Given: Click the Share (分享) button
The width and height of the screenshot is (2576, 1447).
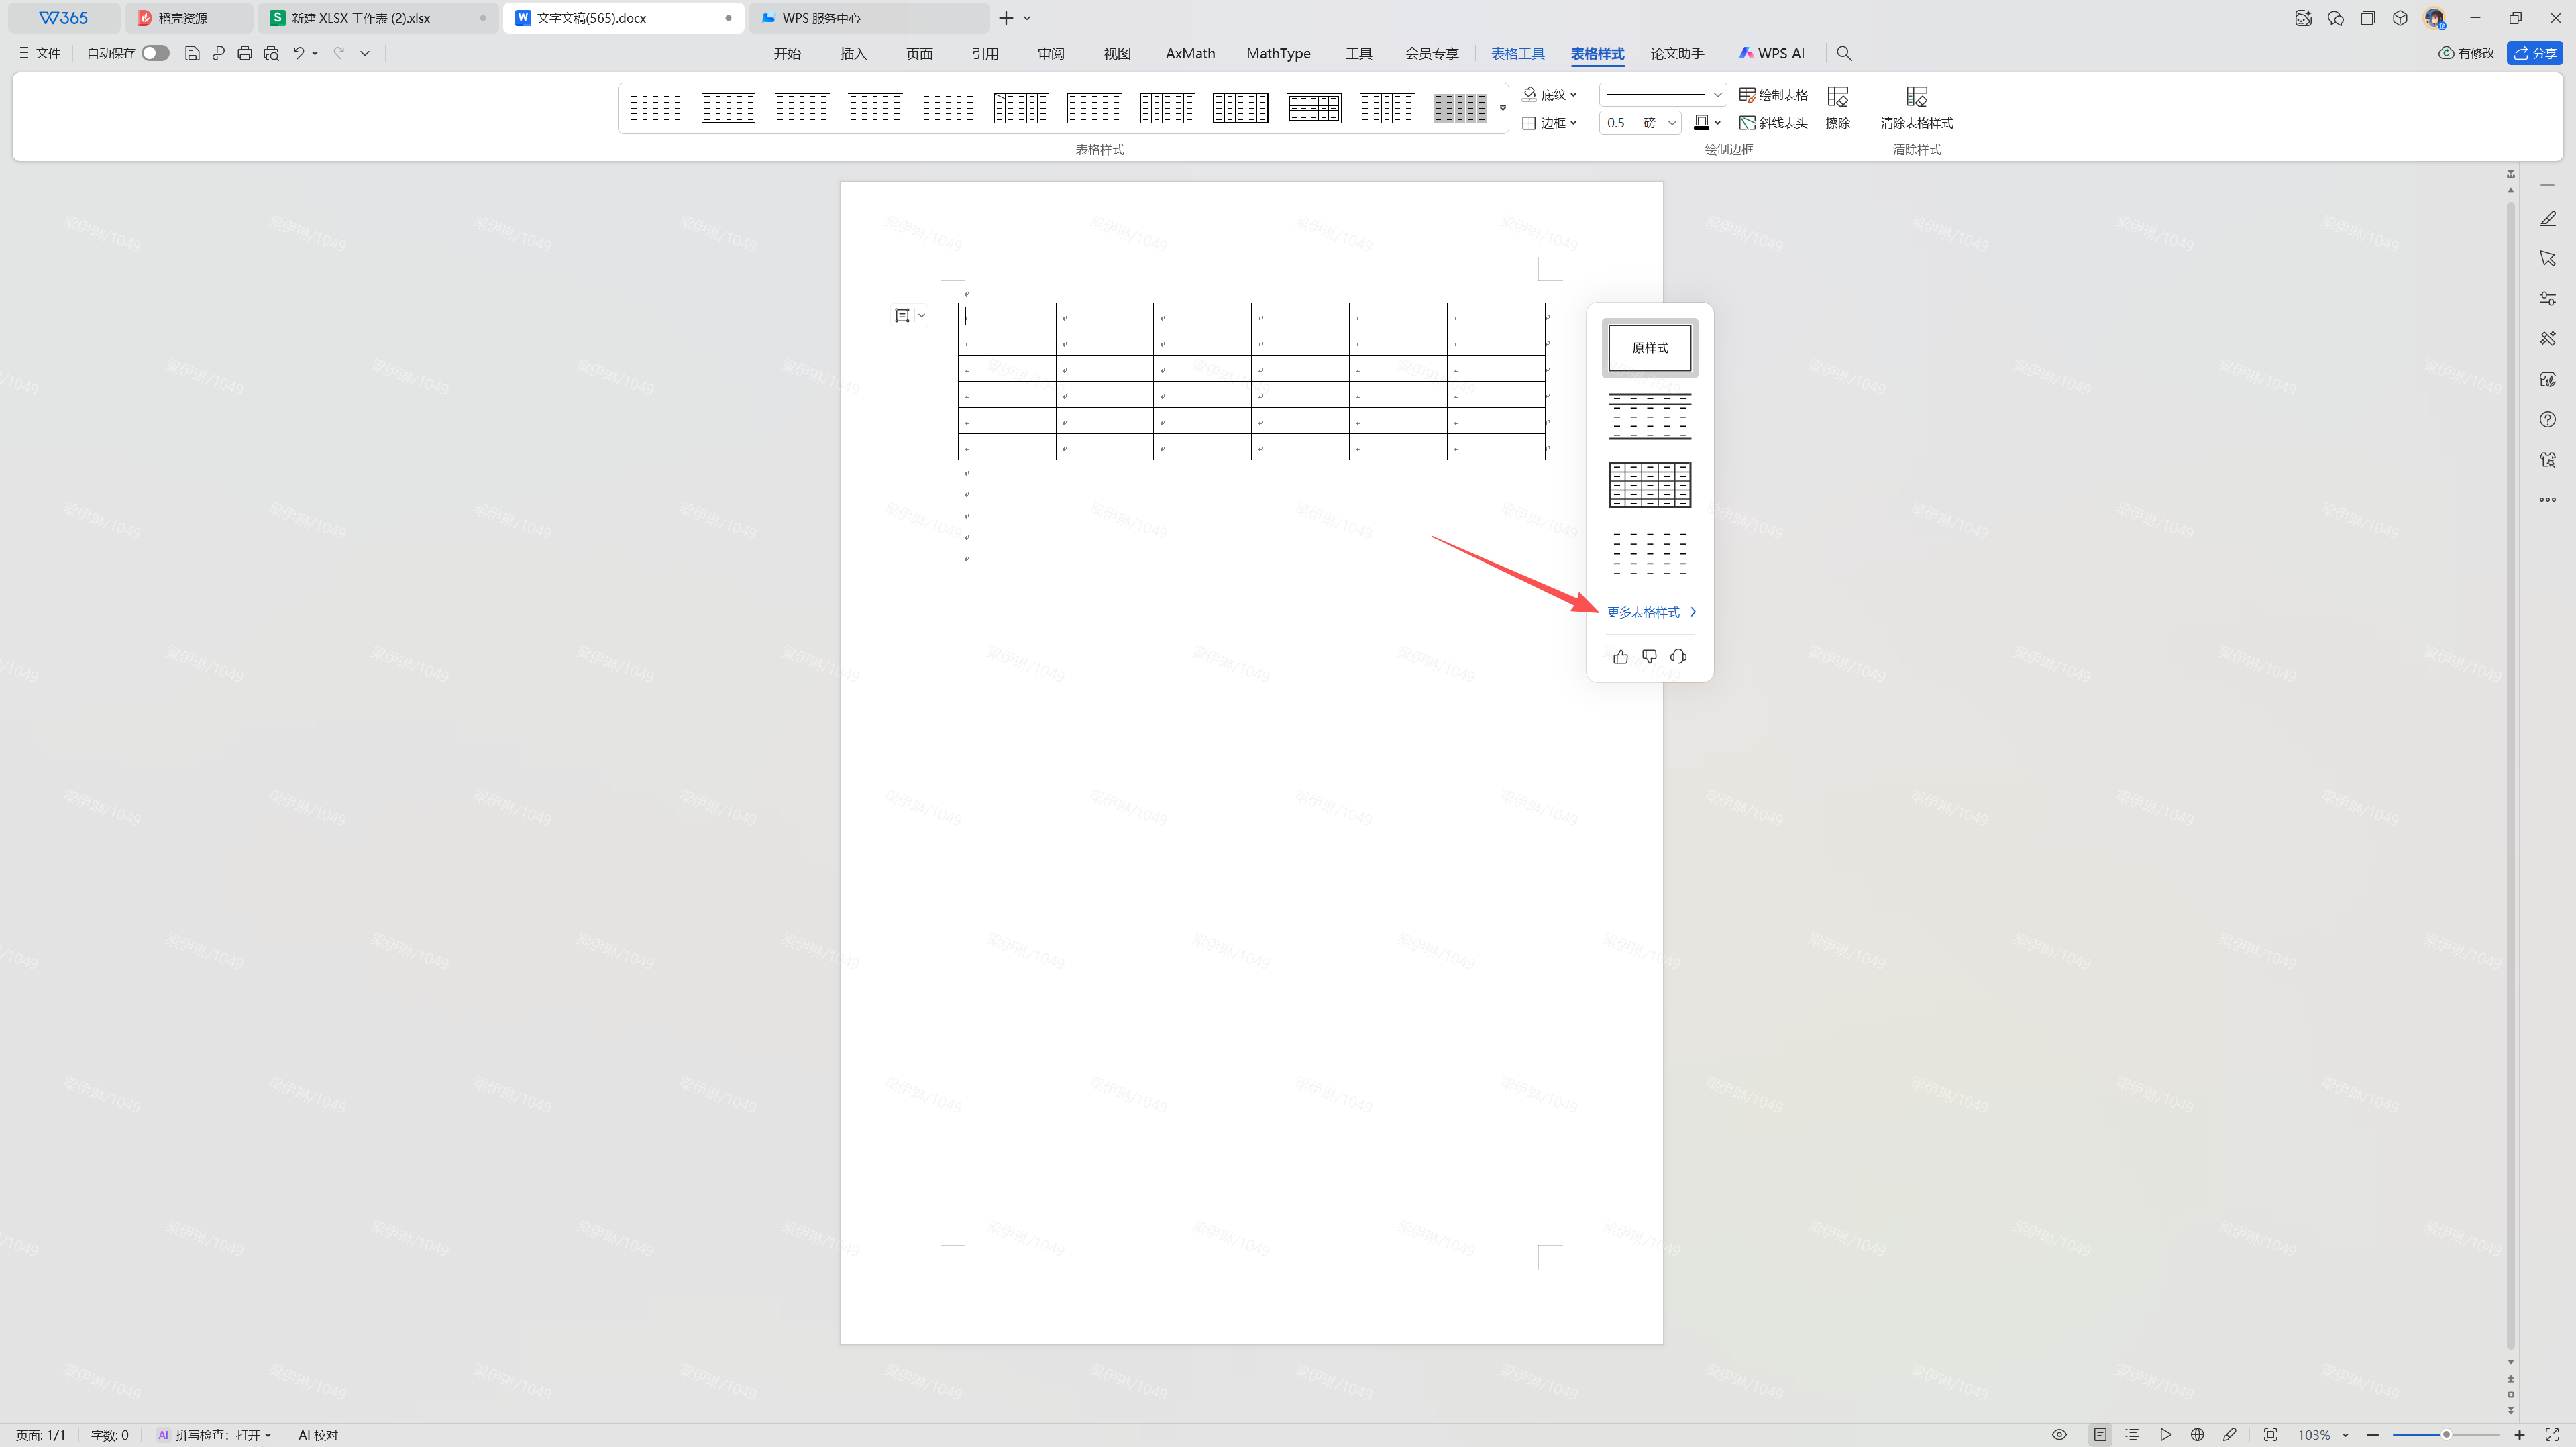Looking at the screenshot, I should (x=2535, y=53).
